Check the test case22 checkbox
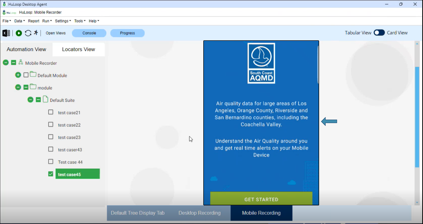 pyautogui.click(x=51, y=124)
